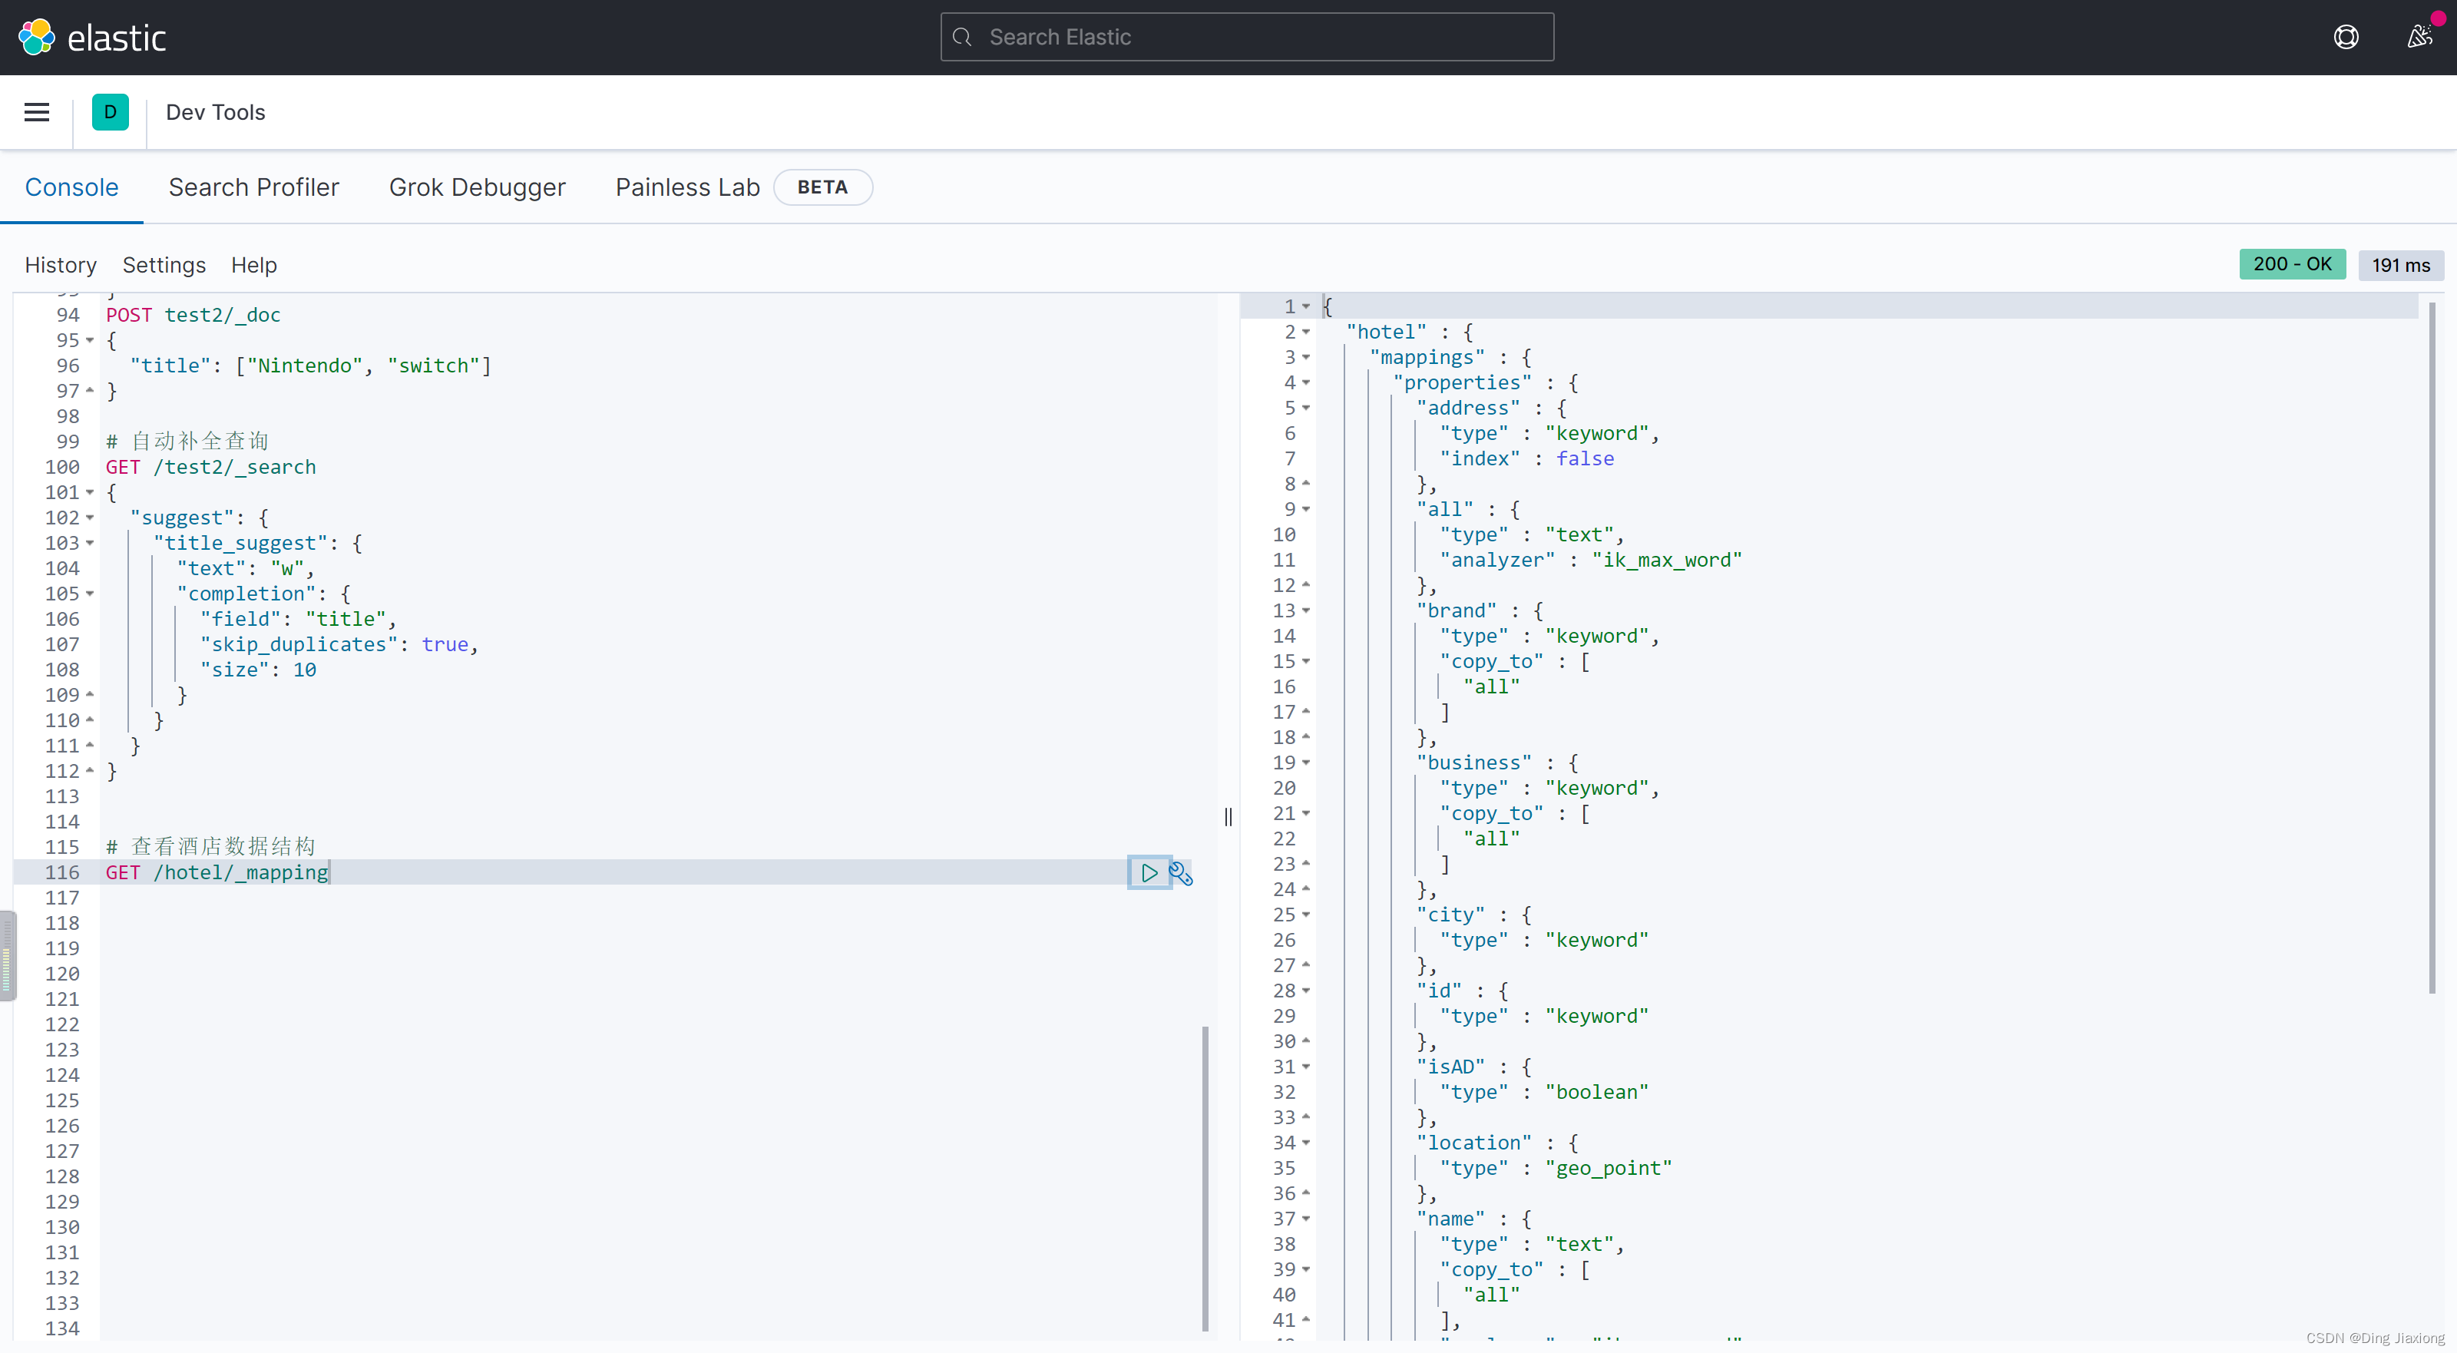Click the "field": "title" line

[x=298, y=619]
